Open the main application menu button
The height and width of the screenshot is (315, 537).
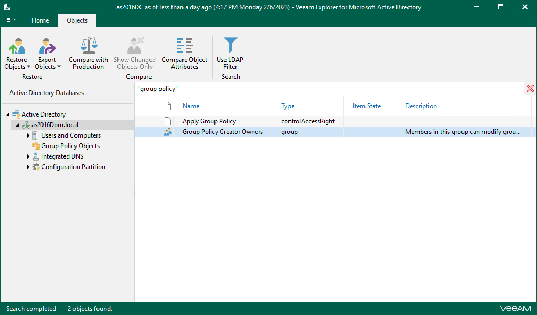pyautogui.click(x=11, y=20)
